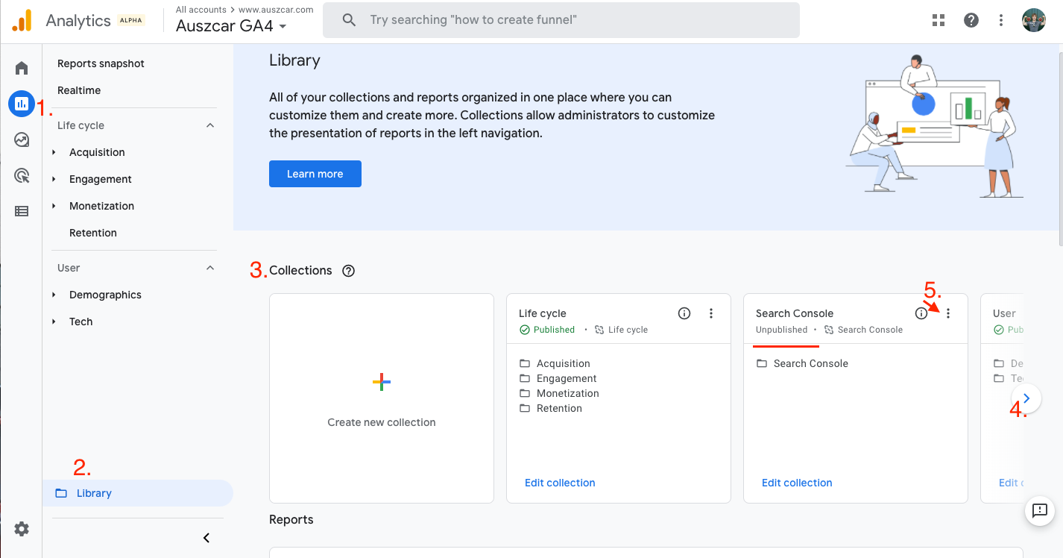Click the plus icon to create a collection
This screenshot has height=558, width=1063.
click(x=382, y=383)
